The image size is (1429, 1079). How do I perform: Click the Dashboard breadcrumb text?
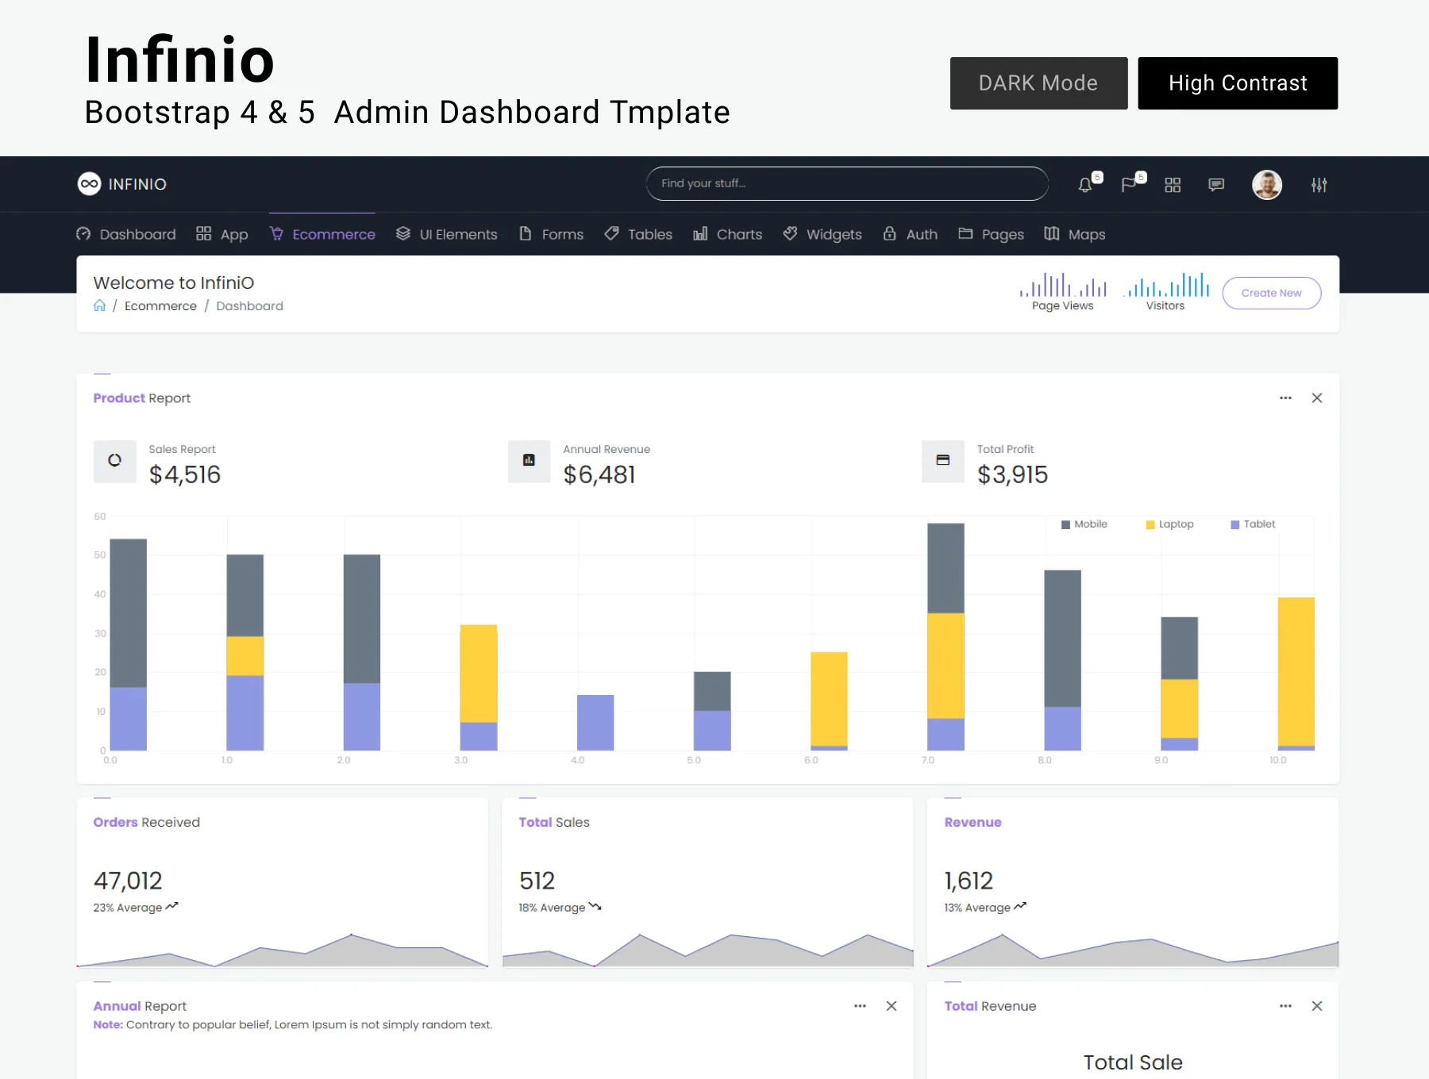[249, 306]
